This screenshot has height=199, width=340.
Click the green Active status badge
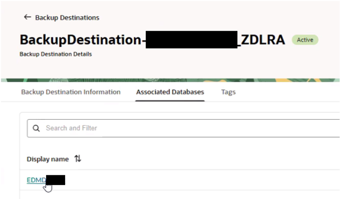click(305, 40)
